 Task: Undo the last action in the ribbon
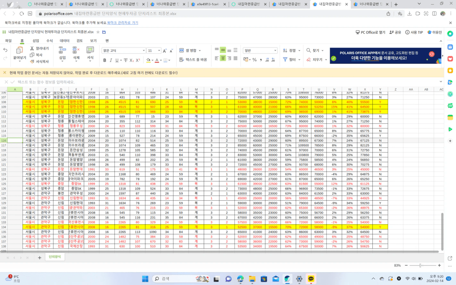click(5, 50)
